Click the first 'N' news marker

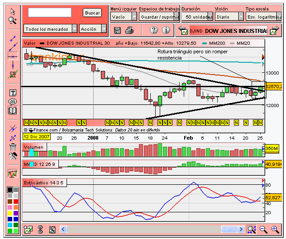tap(26, 122)
